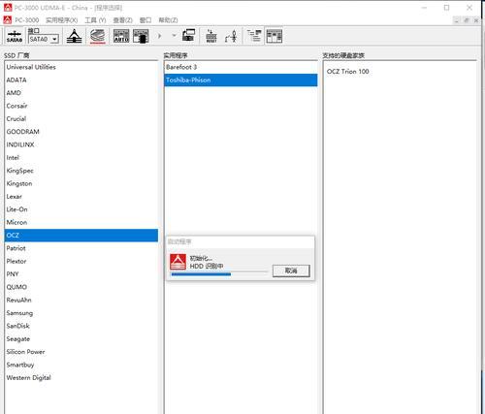Viewport: 485px width, 414px height.
Task: Click the menu bar PC-3000 document icon
Action: [x=8, y=20]
